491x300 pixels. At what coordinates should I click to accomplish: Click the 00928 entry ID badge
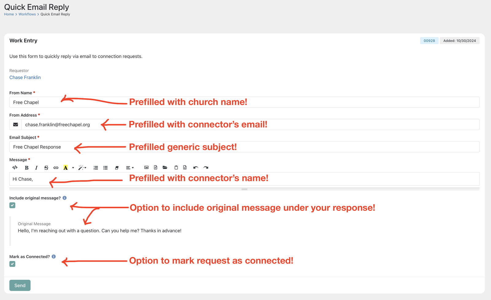pos(429,40)
